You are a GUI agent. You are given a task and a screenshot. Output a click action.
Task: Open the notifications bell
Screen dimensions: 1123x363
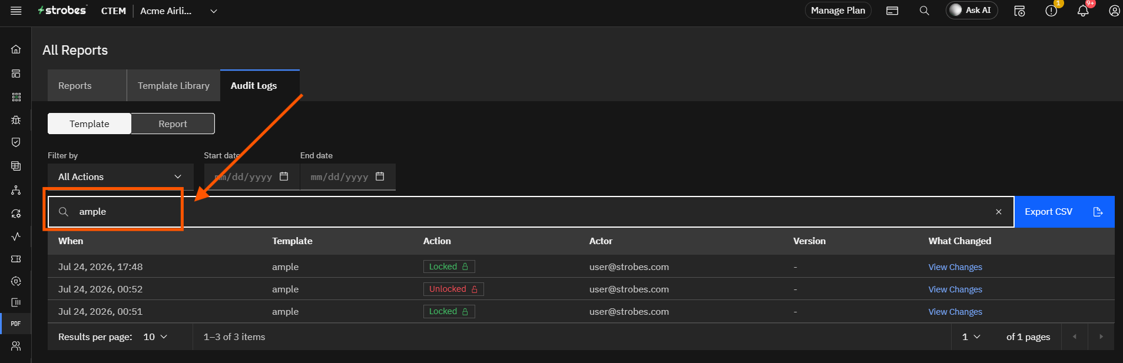[1083, 11]
